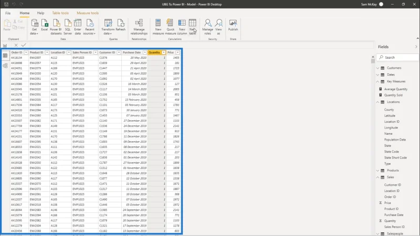Open Quantity column filter dropdown
The height and width of the screenshot is (236, 420).
(164, 52)
